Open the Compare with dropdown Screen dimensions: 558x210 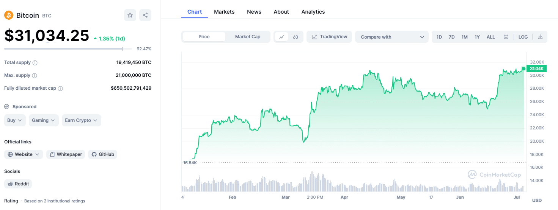(x=392, y=37)
